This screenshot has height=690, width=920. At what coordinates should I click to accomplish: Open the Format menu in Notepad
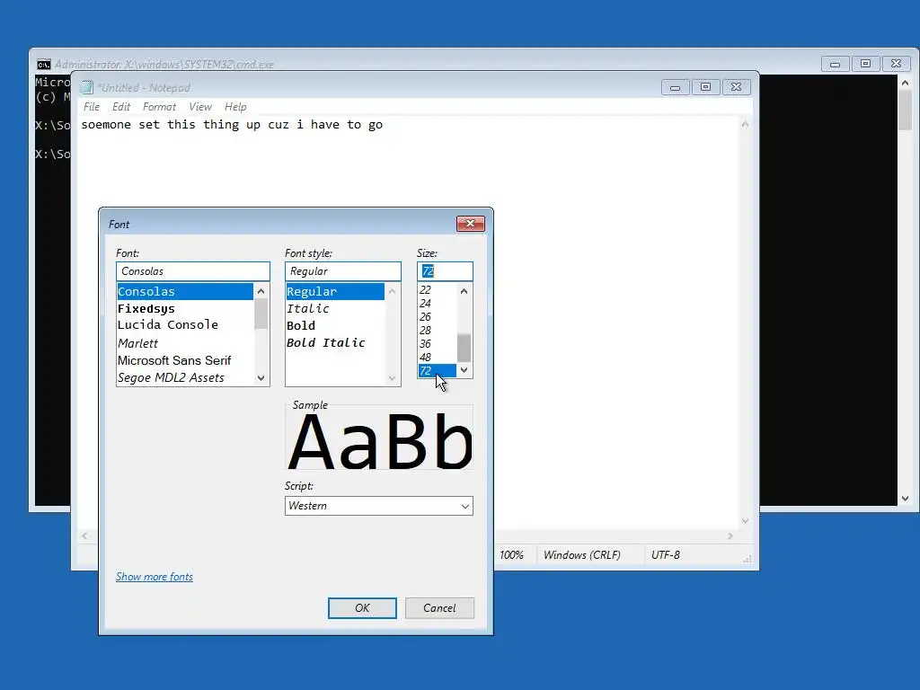pyautogui.click(x=159, y=107)
